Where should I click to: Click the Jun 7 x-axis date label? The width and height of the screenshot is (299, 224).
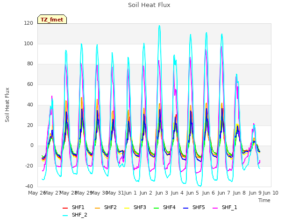224,193
